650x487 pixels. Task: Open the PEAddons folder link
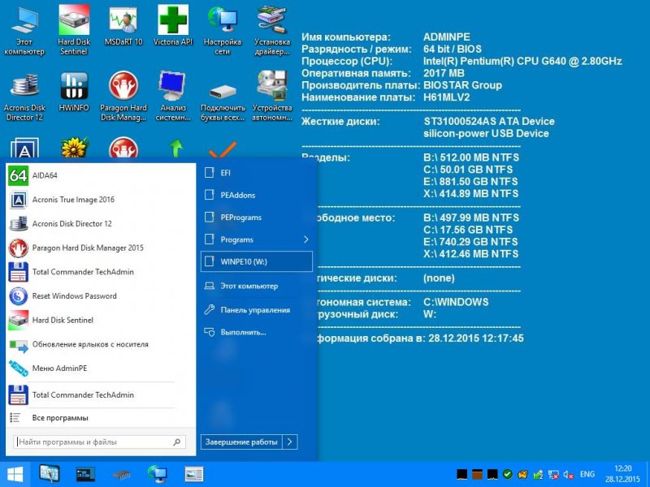256,195
